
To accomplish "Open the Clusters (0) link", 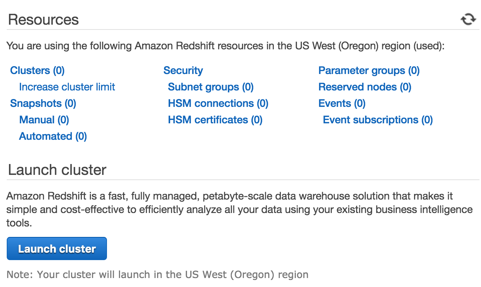I will pyautogui.click(x=37, y=71).
